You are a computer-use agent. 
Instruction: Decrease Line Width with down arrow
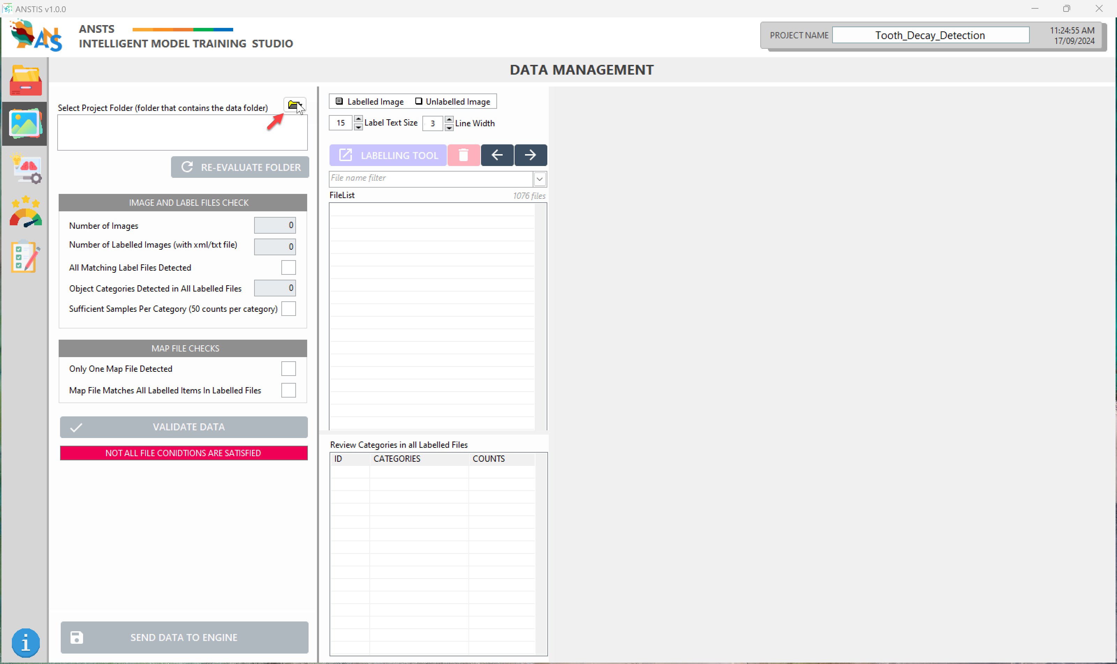pos(449,128)
